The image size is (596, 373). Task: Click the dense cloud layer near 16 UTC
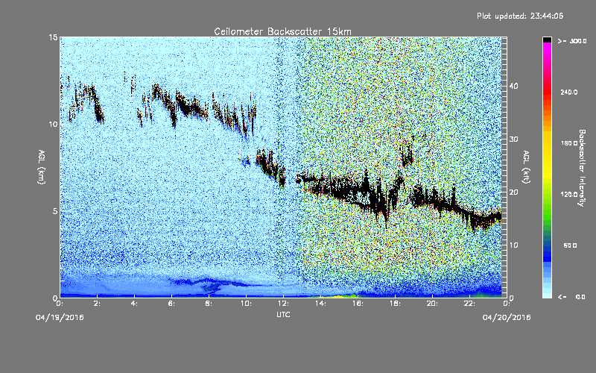[358, 194]
